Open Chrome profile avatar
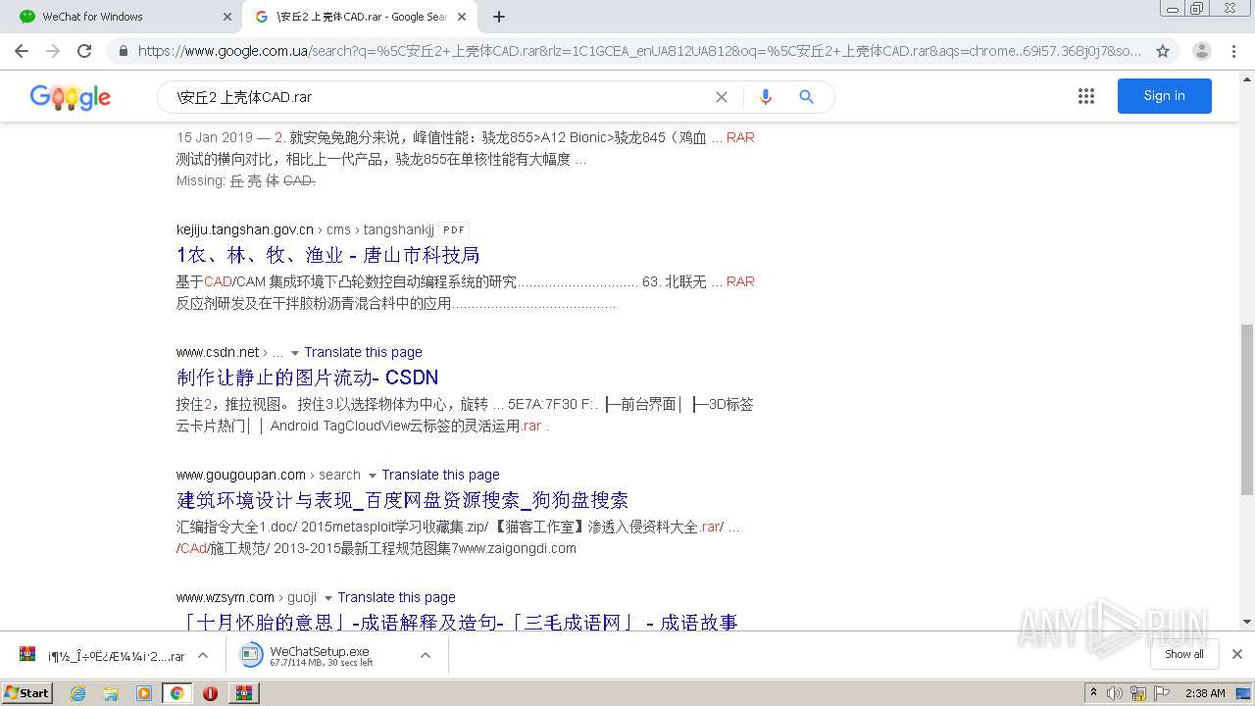The height and width of the screenshot is (706, 1255). point(1202,51)
